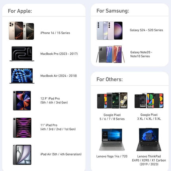This screenshot has height=171, width=171.
Task: Select the MacBook Pro laptop image
Action: coord(22,54)
